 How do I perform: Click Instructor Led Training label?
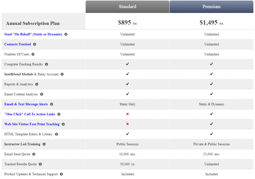[x=22, y=144]
